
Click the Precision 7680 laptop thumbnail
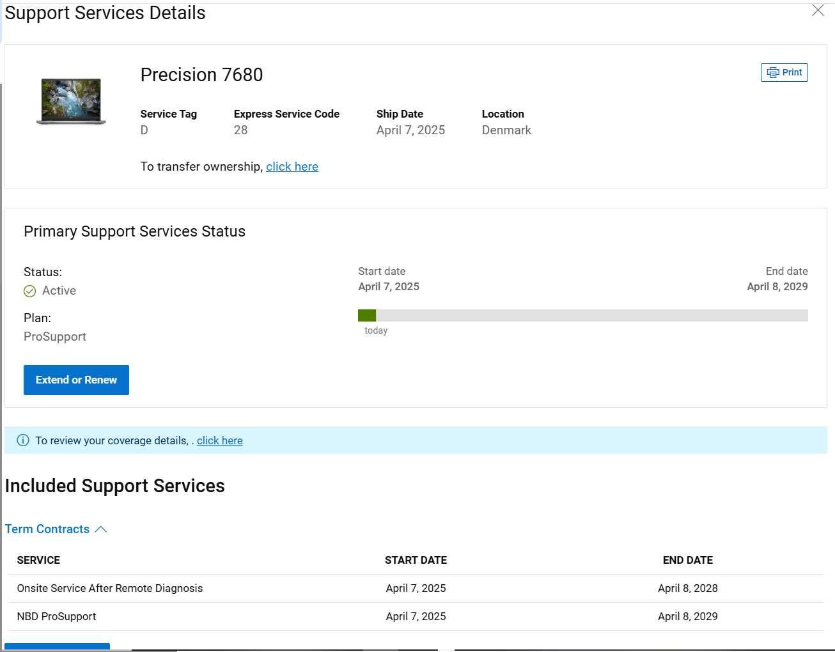point(71,101)
